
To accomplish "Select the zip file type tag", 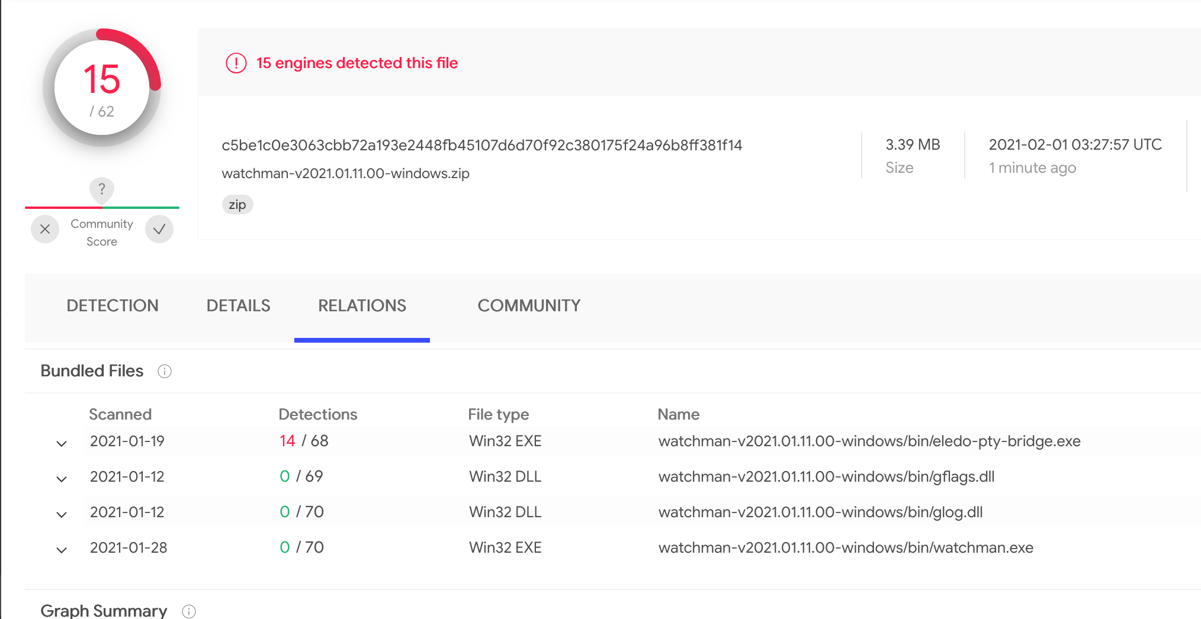I will pyautogui.click(x=237, y=204).
